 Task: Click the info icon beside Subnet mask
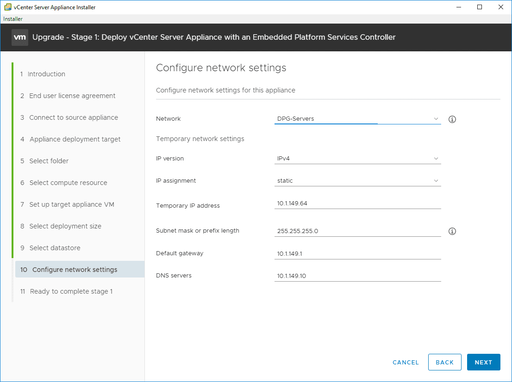452,231
